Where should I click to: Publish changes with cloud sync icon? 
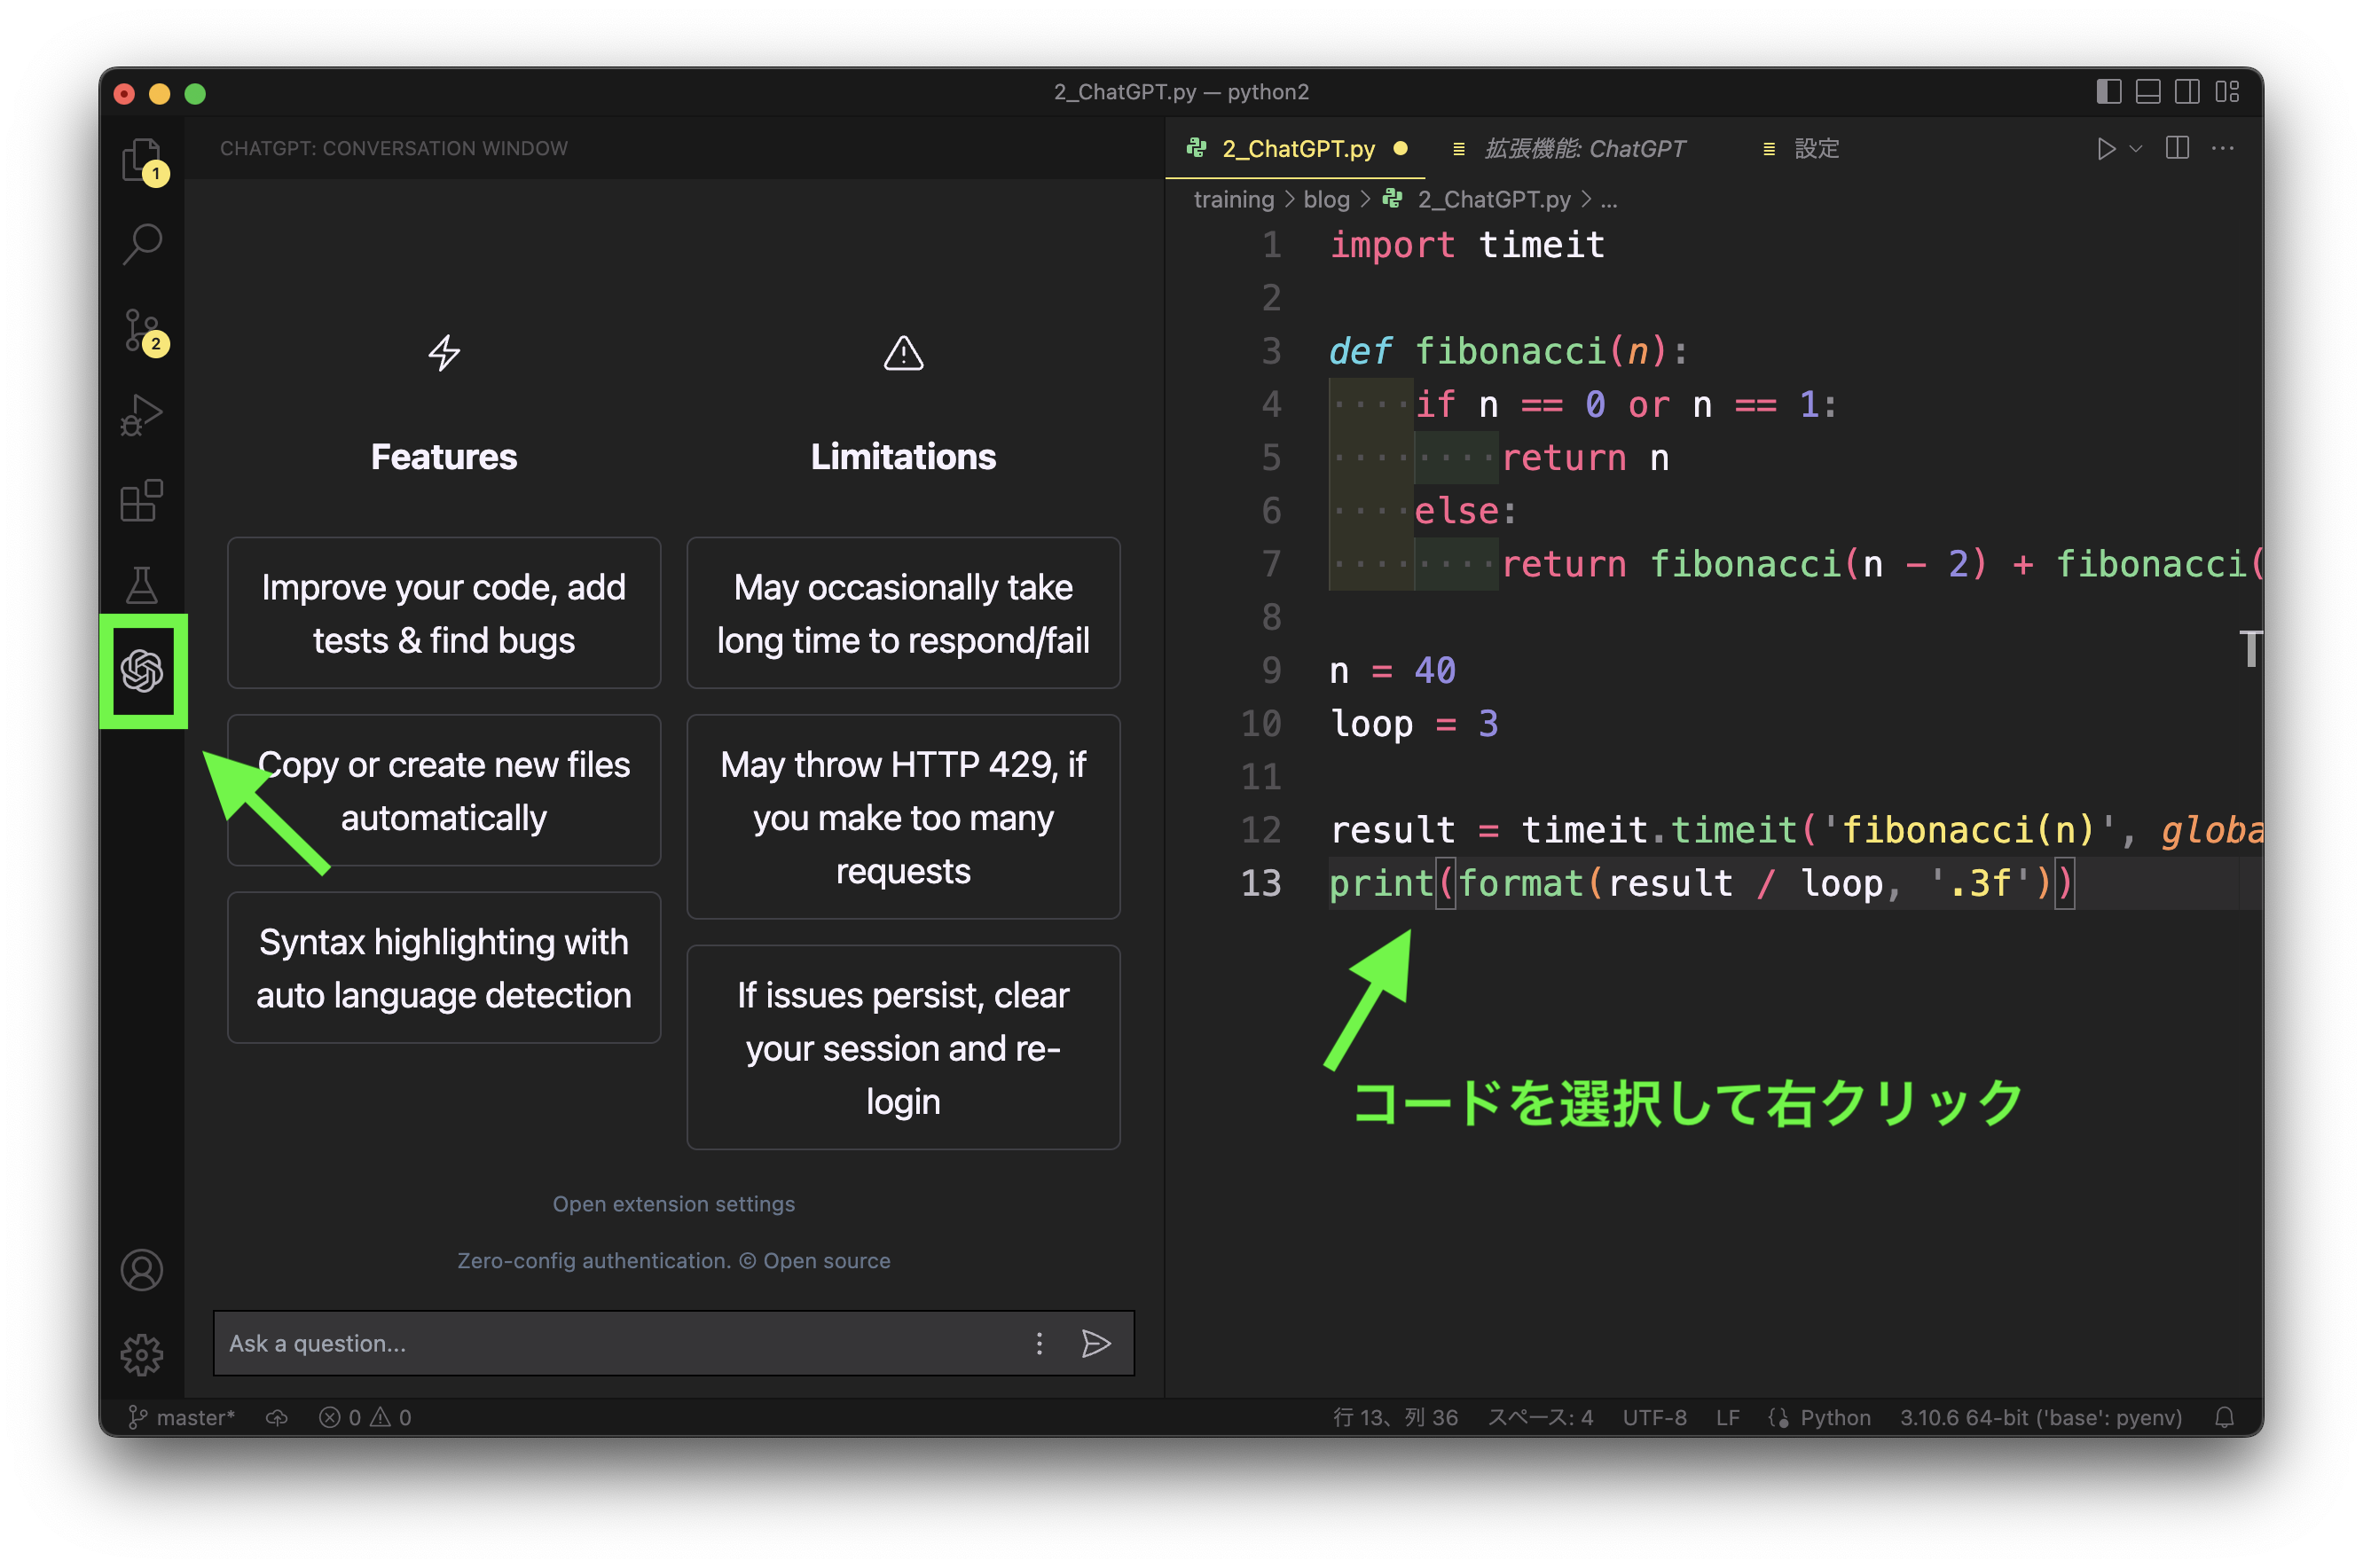277,1417
